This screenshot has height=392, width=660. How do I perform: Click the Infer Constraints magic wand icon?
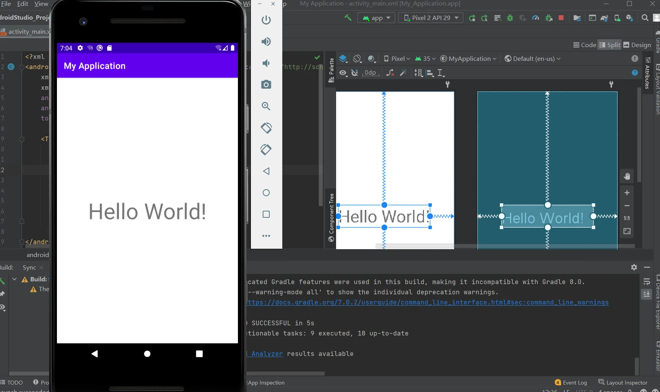click(x=403, y=73)
